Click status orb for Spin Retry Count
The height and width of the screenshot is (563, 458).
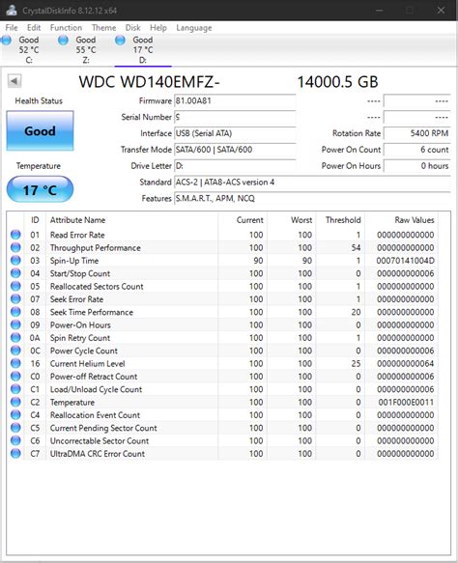pyautogui.click(x=15, y=338)
